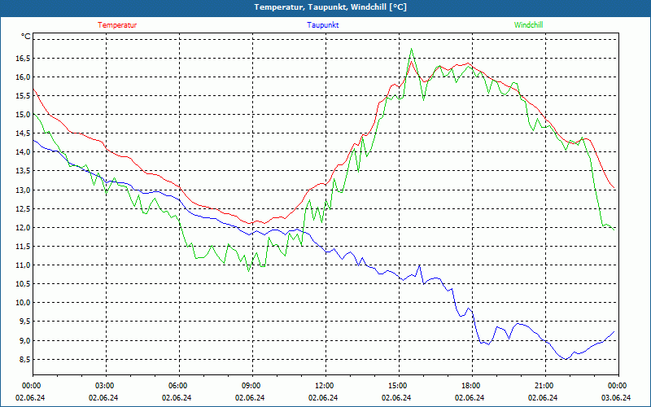Click the '21:00' time axis label

tap(545, 386)
